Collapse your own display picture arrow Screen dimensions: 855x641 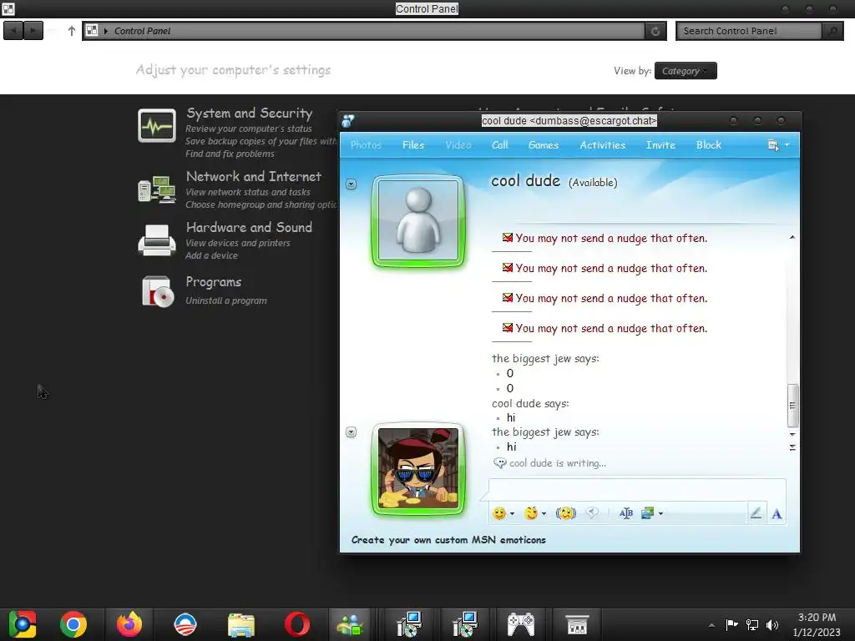tap(352, 432)
